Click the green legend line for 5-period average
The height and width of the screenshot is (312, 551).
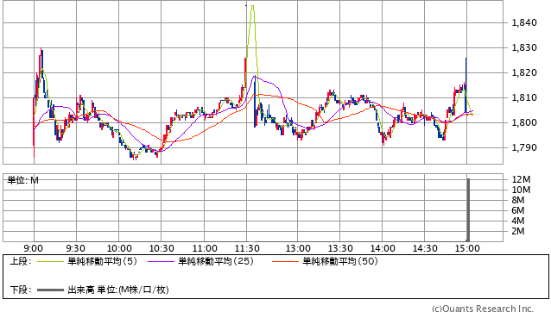pos(50,261)
